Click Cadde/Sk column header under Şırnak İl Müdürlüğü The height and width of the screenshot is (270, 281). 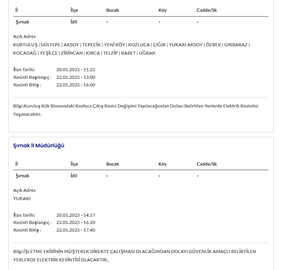pyautogui.click(x=207, y=164)
